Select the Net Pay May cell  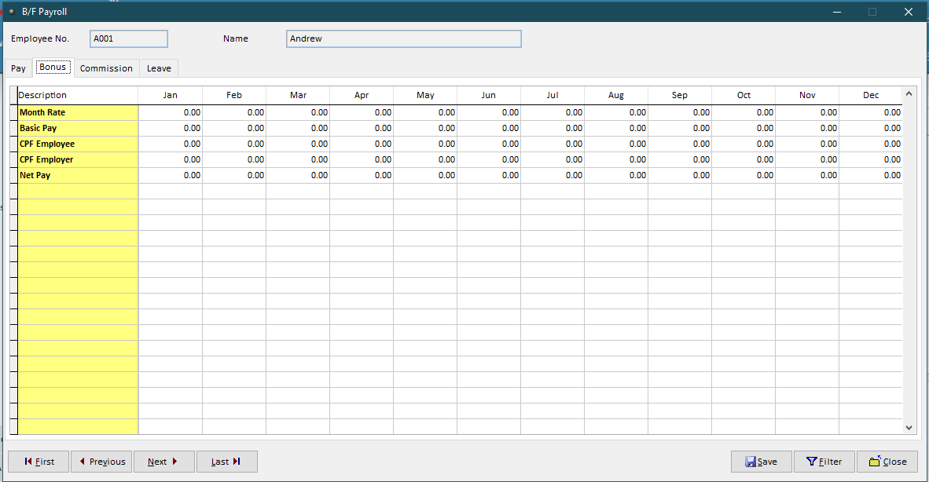click(425, 175)
